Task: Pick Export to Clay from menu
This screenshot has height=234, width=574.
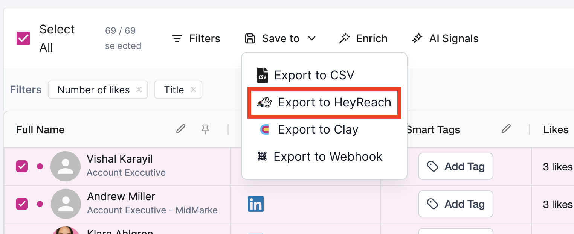Action: pos(318,129)
